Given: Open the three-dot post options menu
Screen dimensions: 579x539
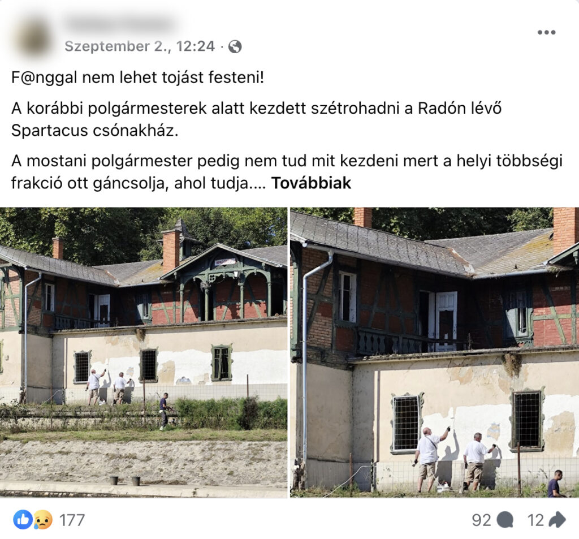Looking at the screenshot, I should (547, 32).
